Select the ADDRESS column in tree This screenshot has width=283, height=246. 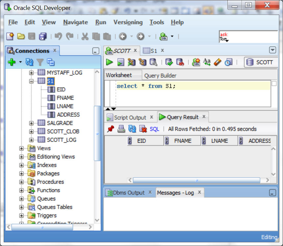(x=68, y=115)
